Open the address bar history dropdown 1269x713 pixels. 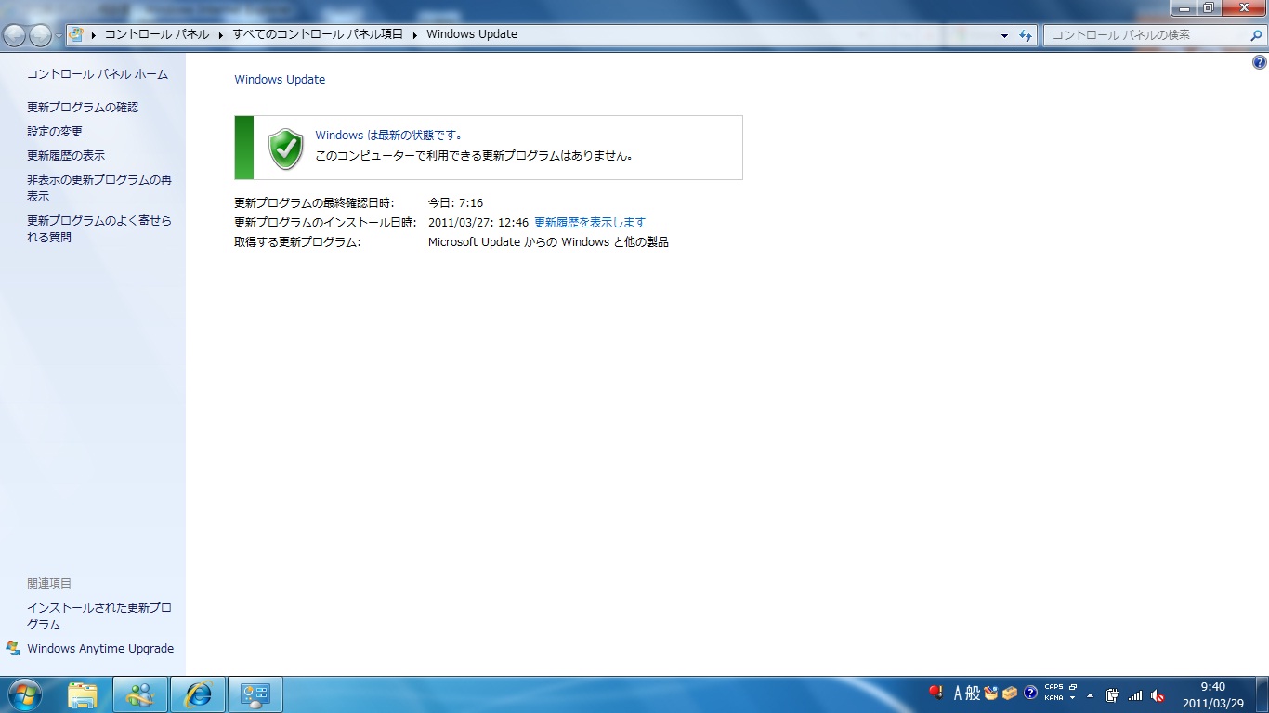1005,35
